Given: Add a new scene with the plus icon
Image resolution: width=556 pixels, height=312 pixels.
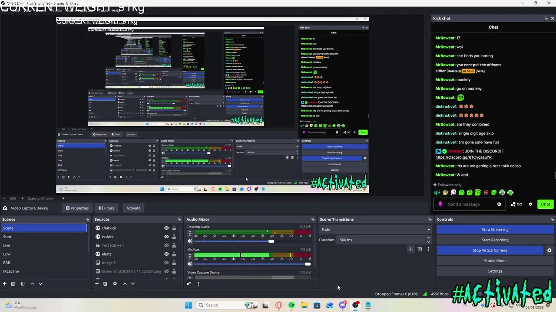Looking at the screenshot, I should click(5, 284).
